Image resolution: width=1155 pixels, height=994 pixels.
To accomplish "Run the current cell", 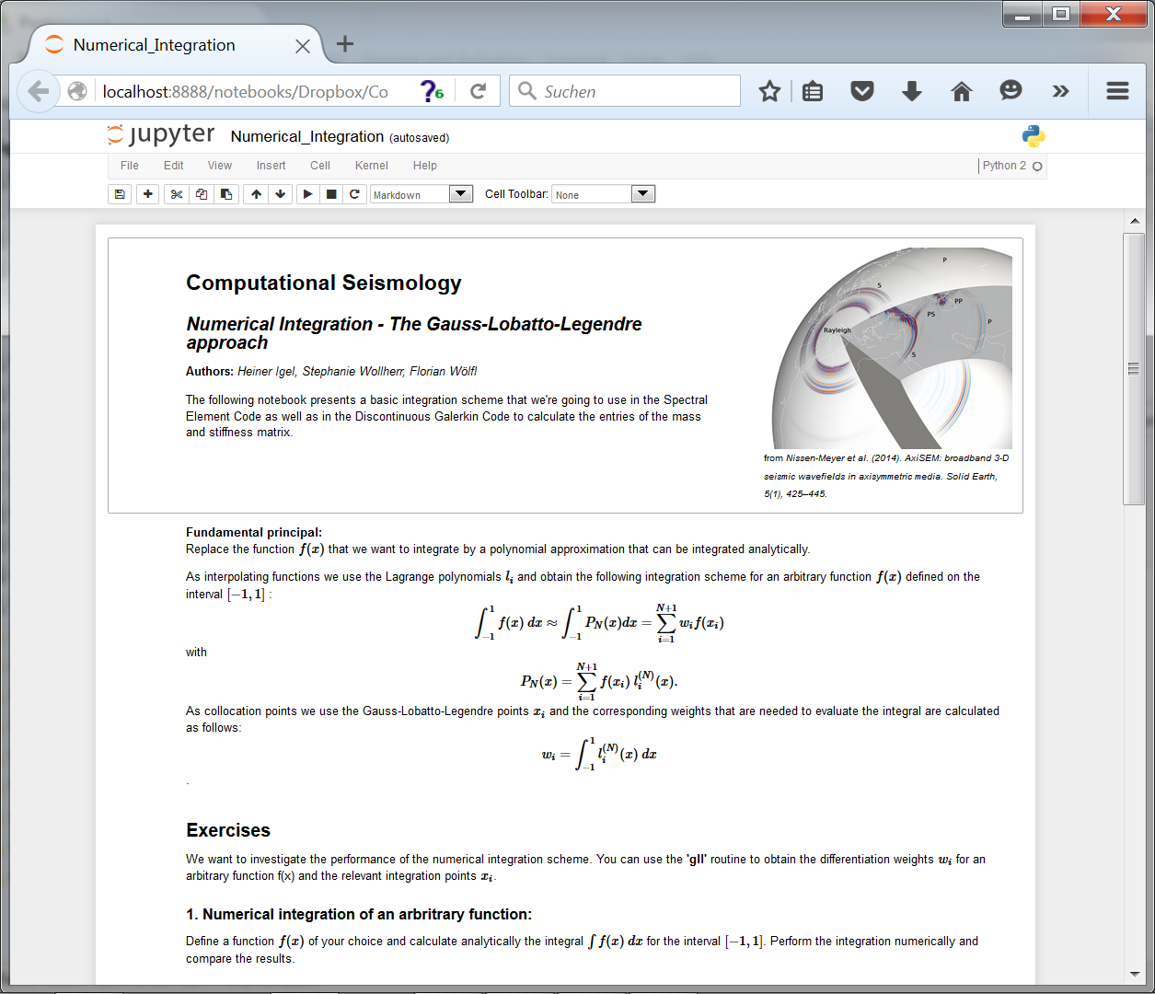I will (x=307, y=194).
